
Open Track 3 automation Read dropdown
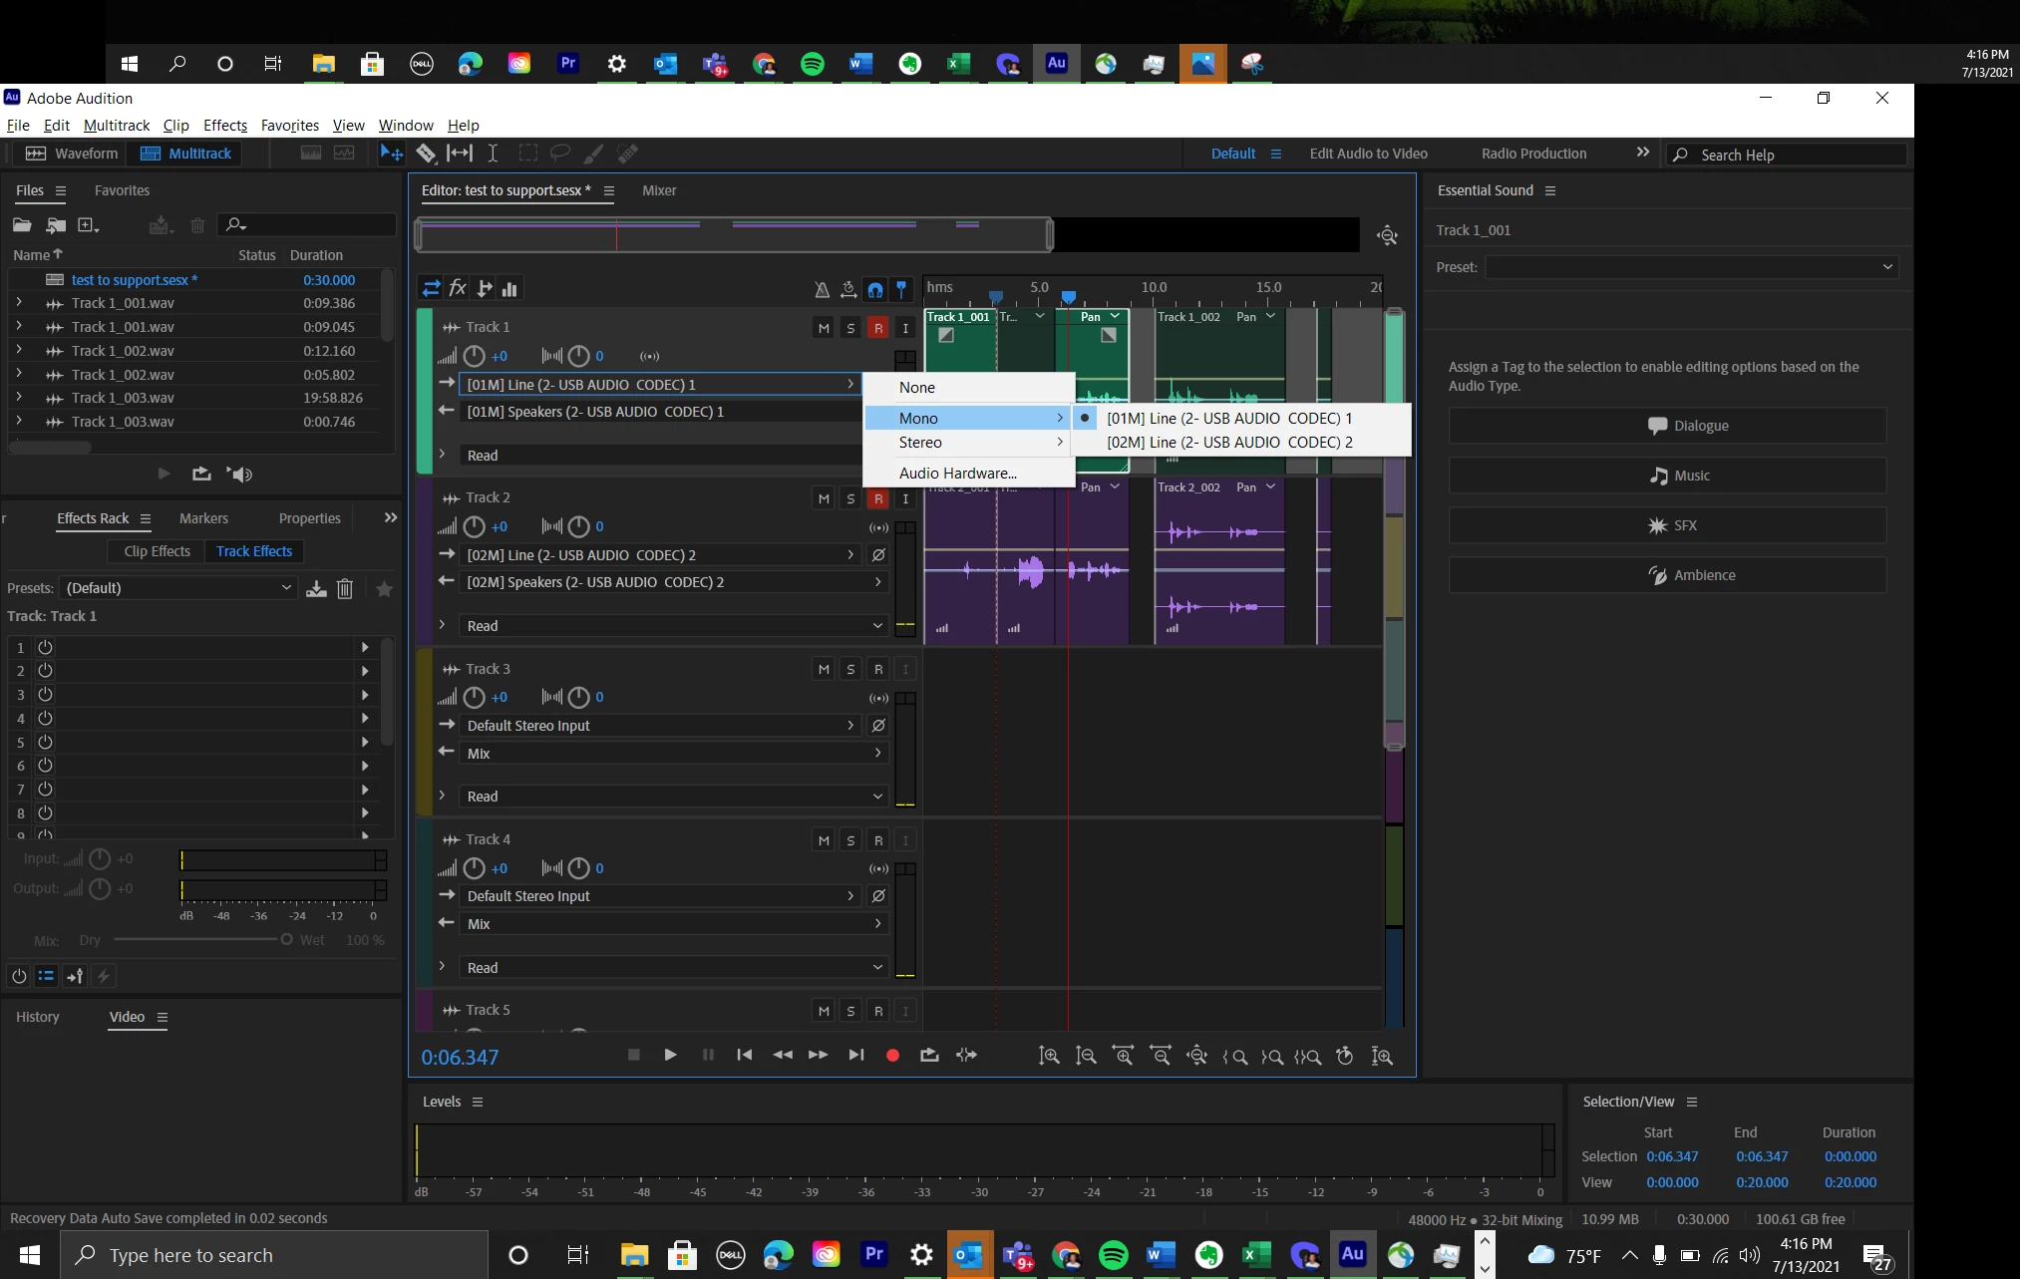[x=673, y=797]
